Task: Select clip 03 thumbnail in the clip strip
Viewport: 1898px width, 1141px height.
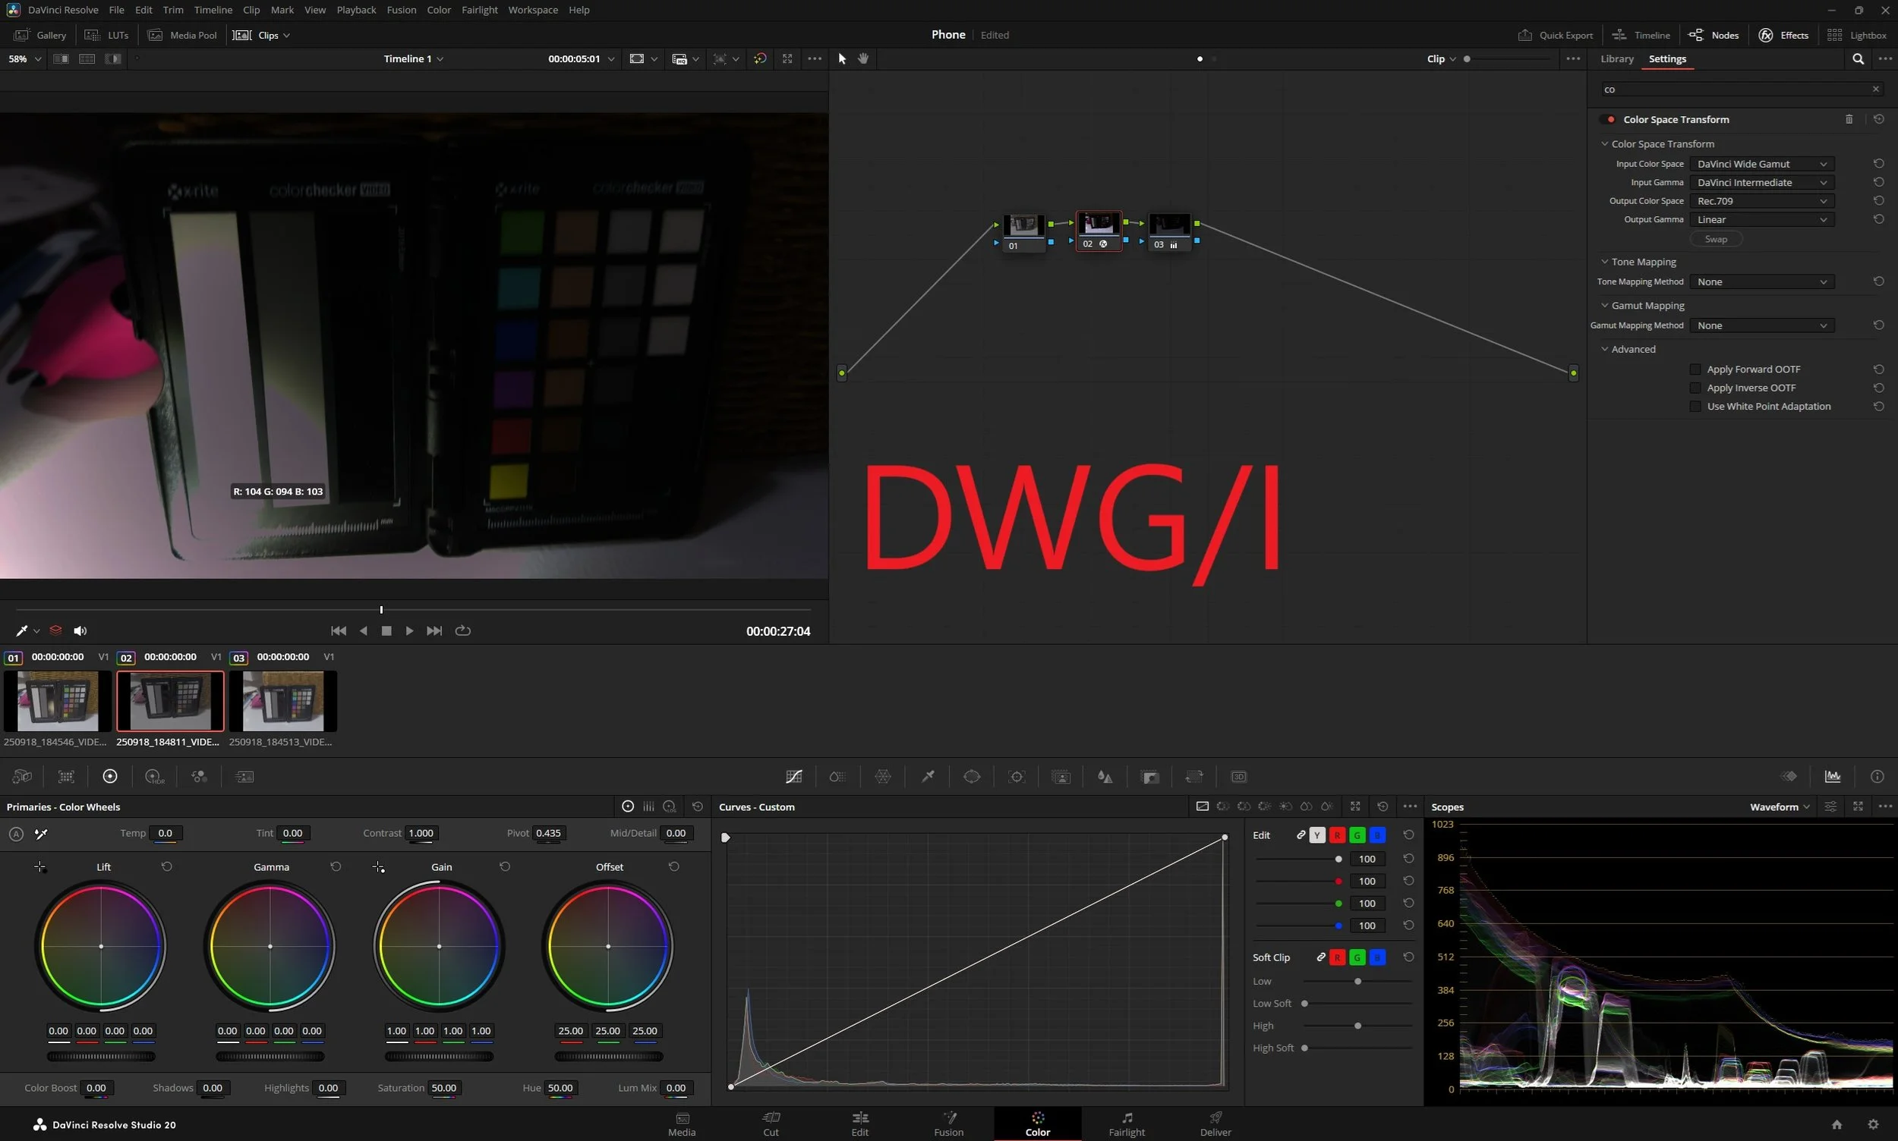Action: [x=282, y=700]
